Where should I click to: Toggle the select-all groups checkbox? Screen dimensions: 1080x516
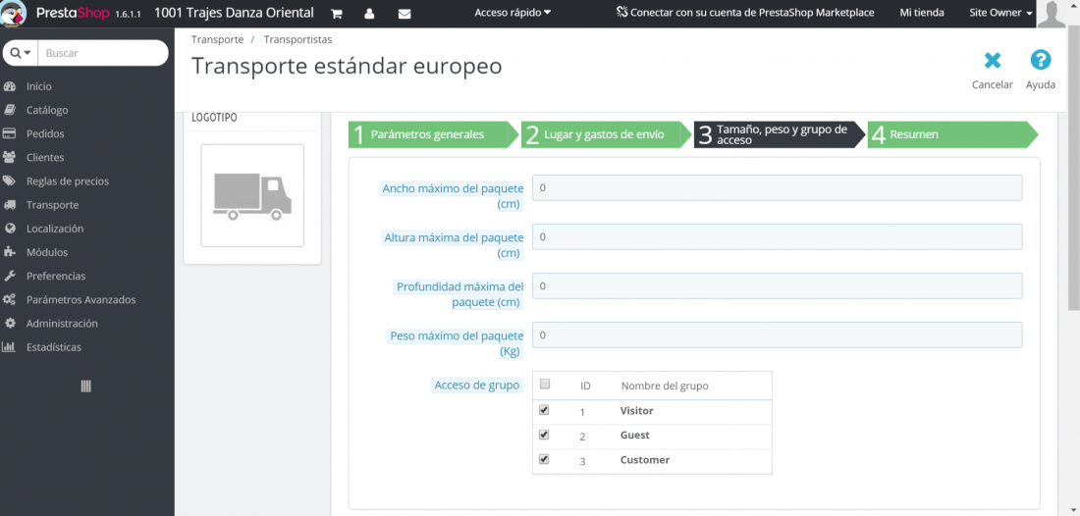[x=544, y=384]
